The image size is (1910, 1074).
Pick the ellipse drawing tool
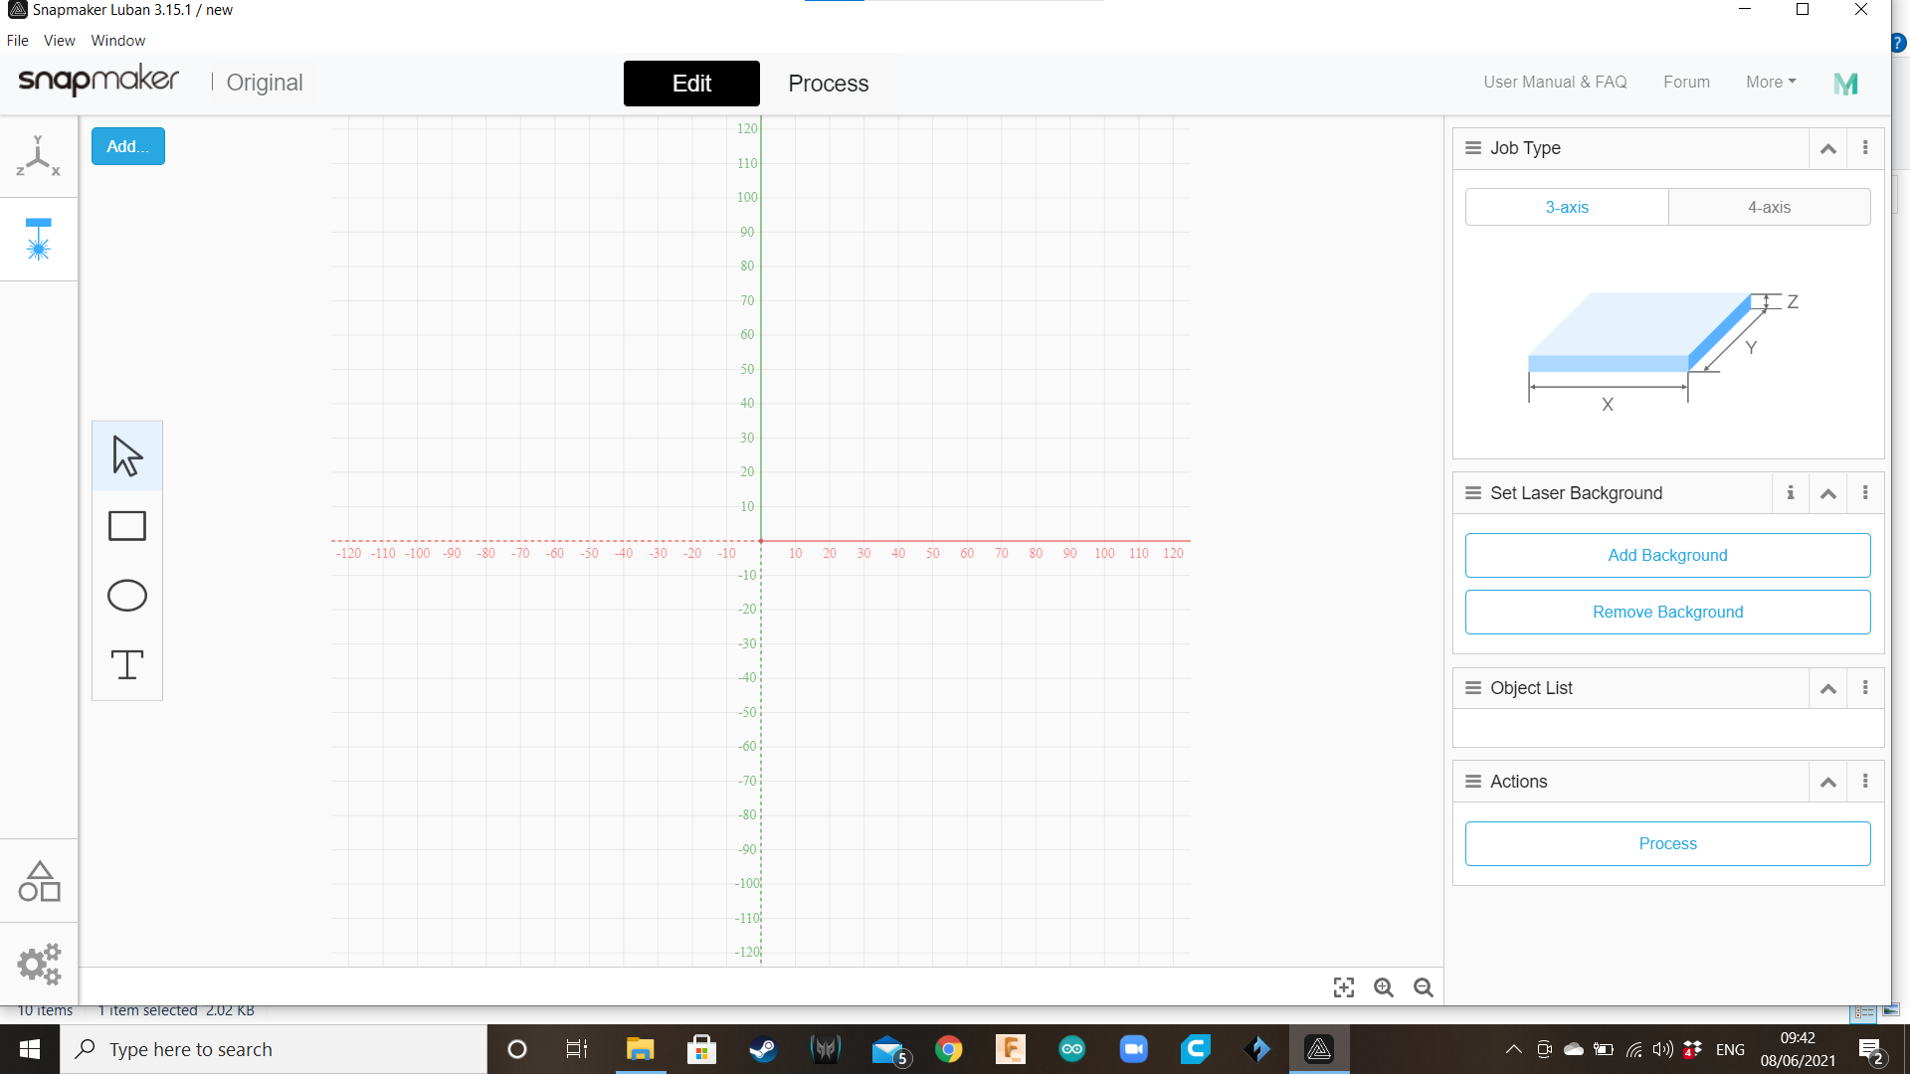click(127, 596)
